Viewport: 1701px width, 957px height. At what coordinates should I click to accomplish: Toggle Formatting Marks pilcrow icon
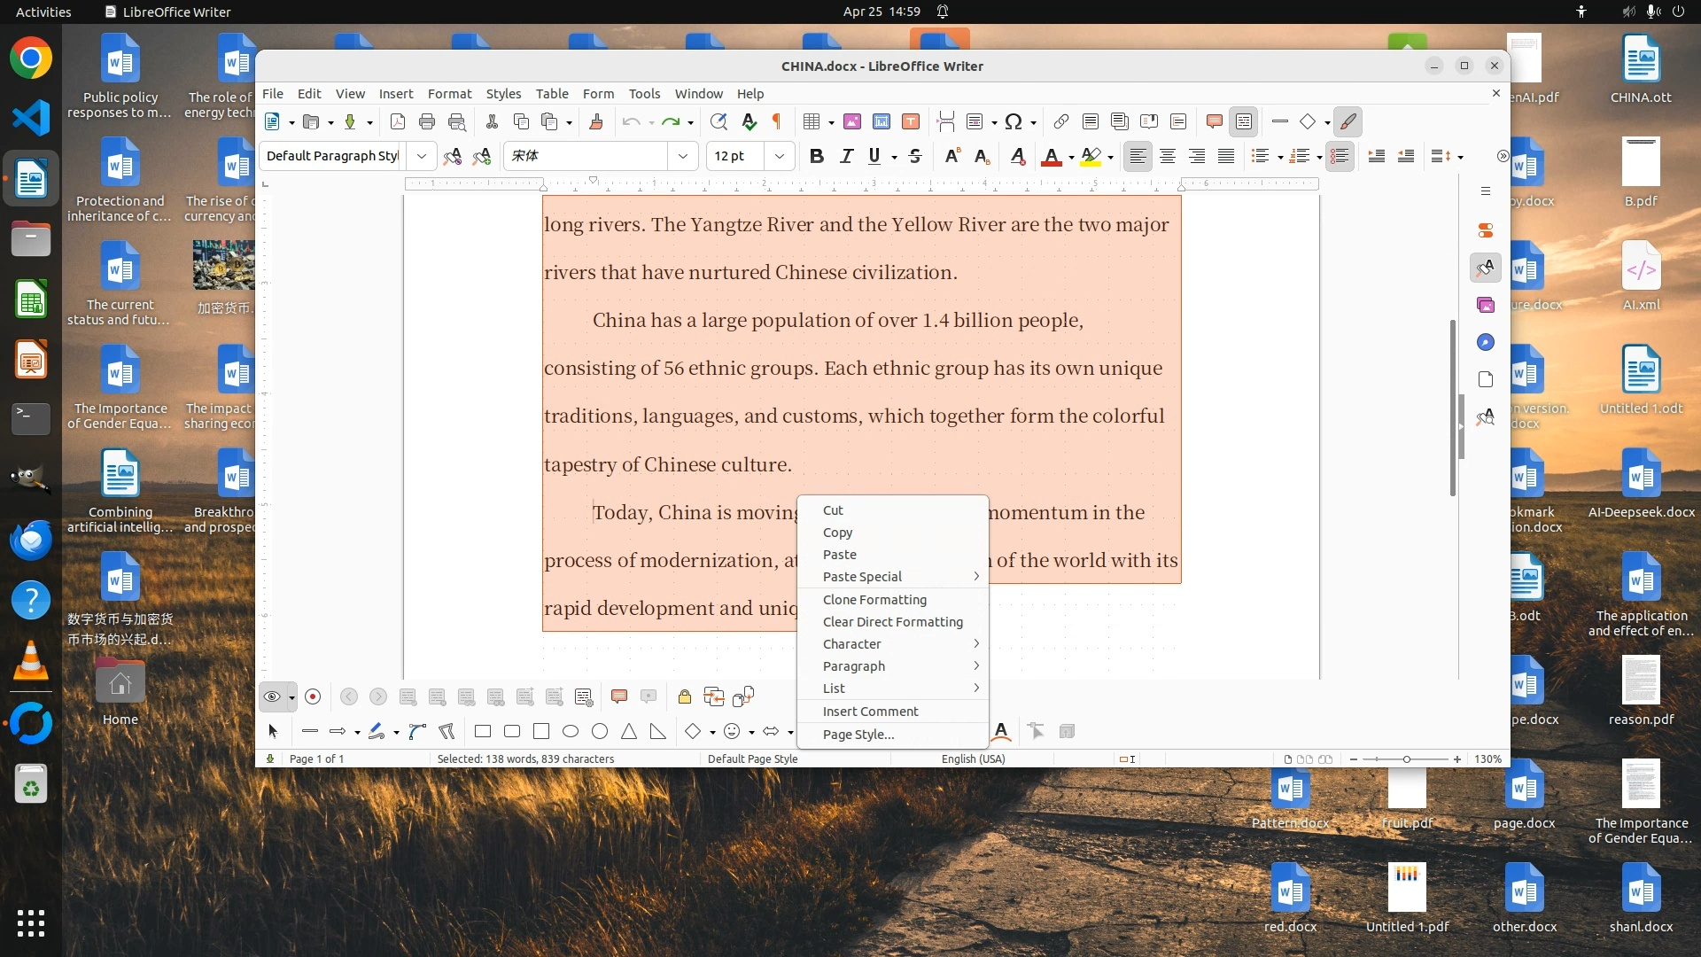[x=777, y=121]
